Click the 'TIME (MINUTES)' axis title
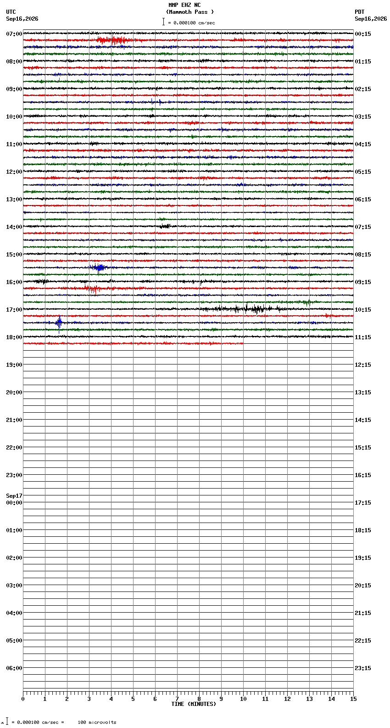390x728 pixels. tap(194, 704)
